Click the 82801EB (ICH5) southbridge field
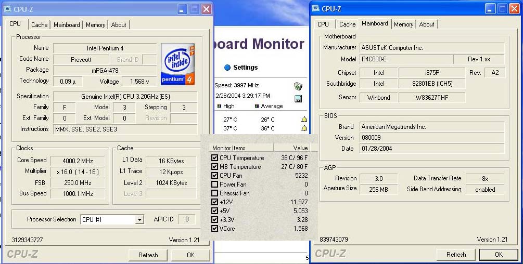The width and height of the screenshot is (523, 264). [432, 84]
